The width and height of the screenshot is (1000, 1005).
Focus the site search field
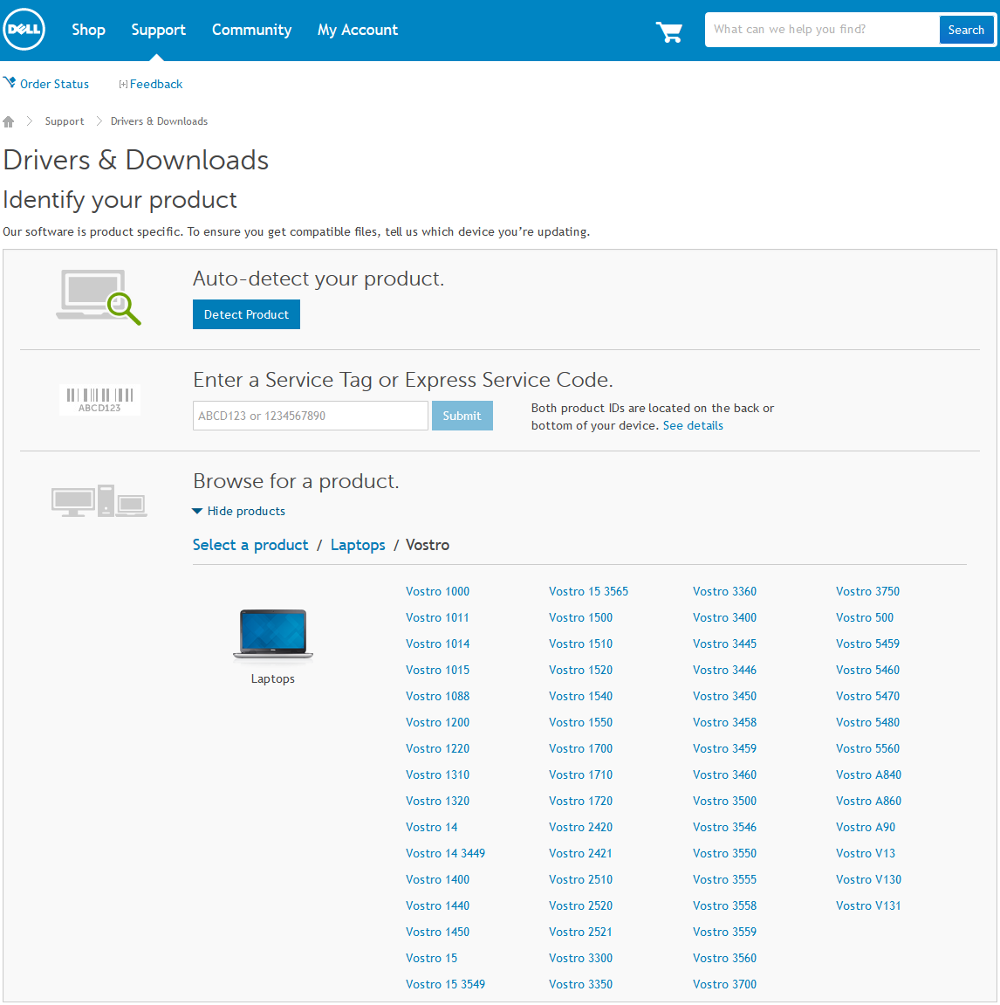pos(823,30)
